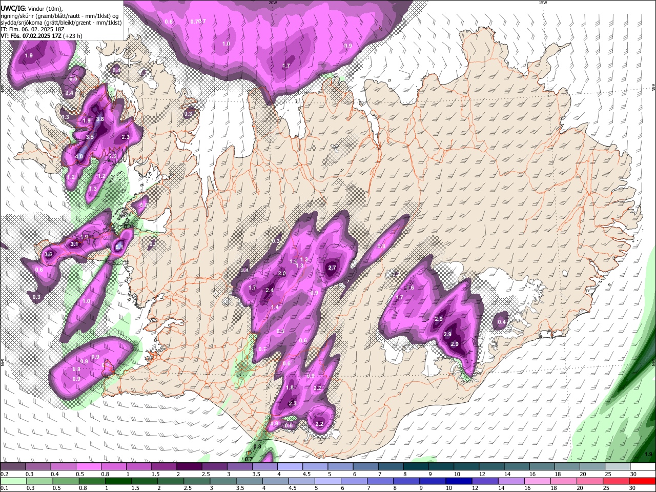
Task: Click the '3.1' precipitation value on the map
Action: [x=74, y=244]
